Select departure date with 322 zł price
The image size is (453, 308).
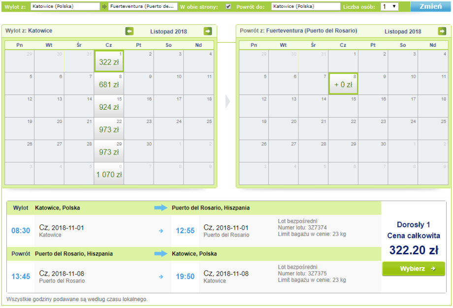pos(109,62)
